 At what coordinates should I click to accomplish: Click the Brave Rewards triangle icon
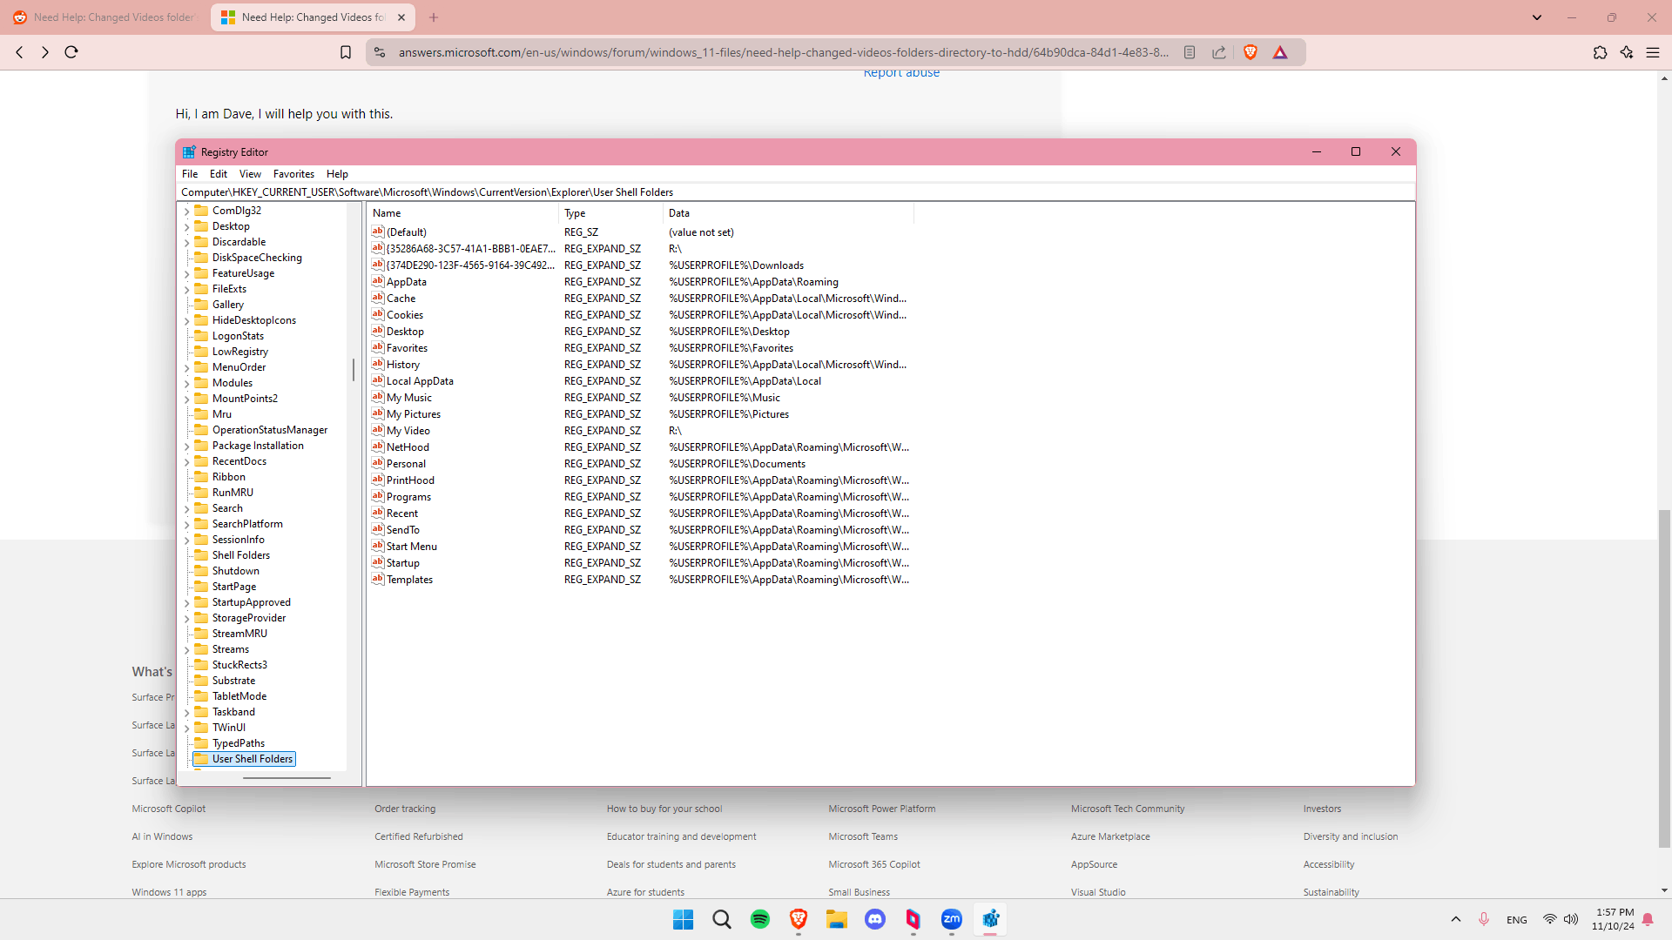1280,52
